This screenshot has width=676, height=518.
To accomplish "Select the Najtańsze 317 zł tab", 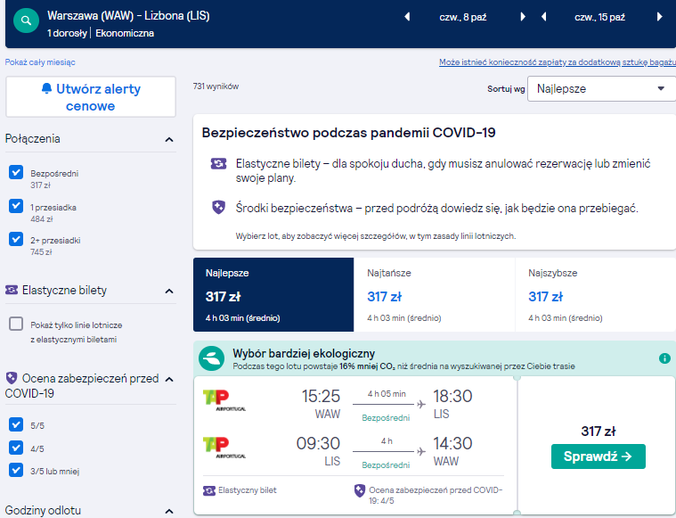I will pyautogui.click(x=434, y=295).
